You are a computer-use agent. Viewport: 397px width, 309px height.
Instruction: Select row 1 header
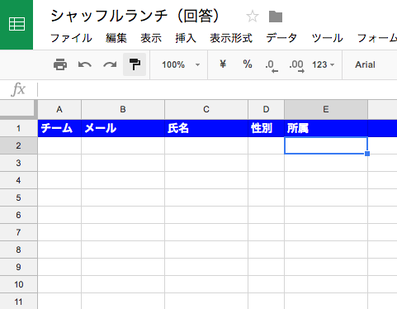click(x=18, y=128)
